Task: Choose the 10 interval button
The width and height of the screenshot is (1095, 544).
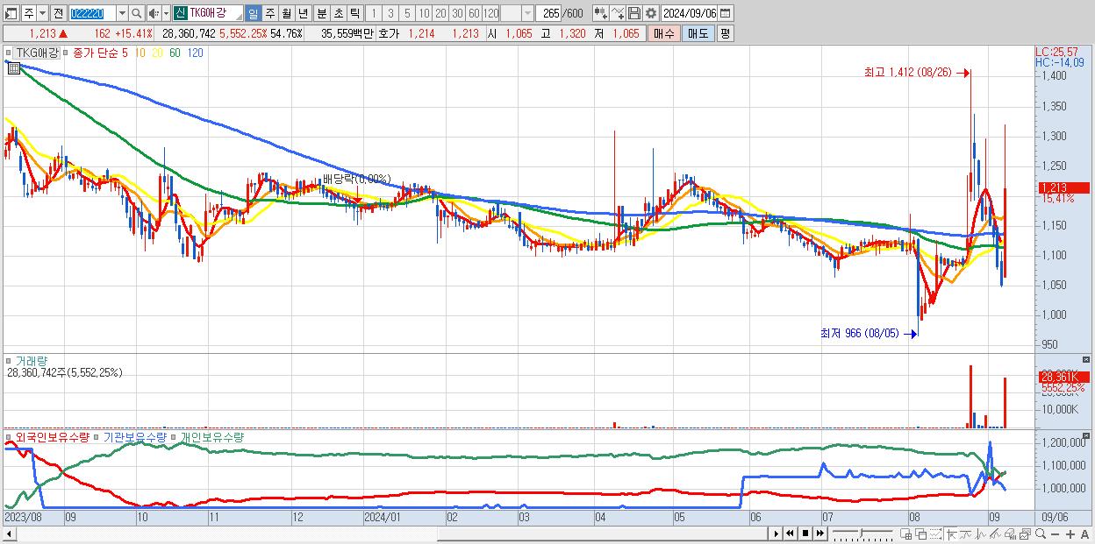Action: (424, 13)
